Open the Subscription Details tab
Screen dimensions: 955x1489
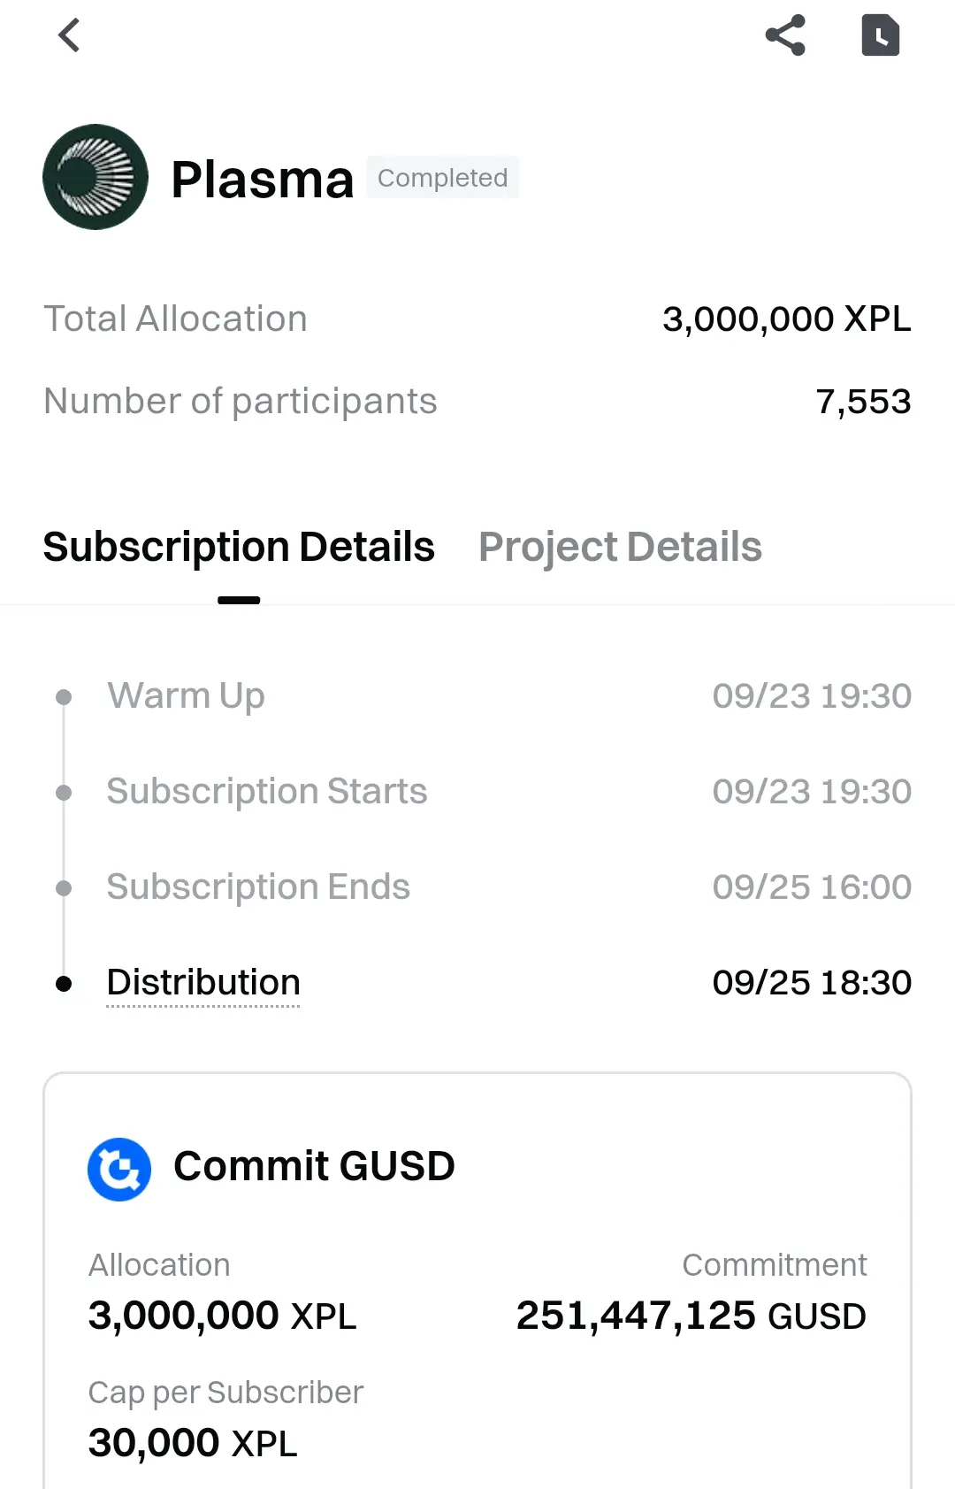tap(239, 547)
